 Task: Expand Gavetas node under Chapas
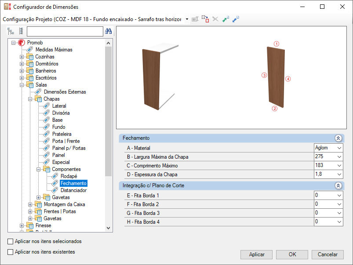pyautogui.click(x=39, y=197)
